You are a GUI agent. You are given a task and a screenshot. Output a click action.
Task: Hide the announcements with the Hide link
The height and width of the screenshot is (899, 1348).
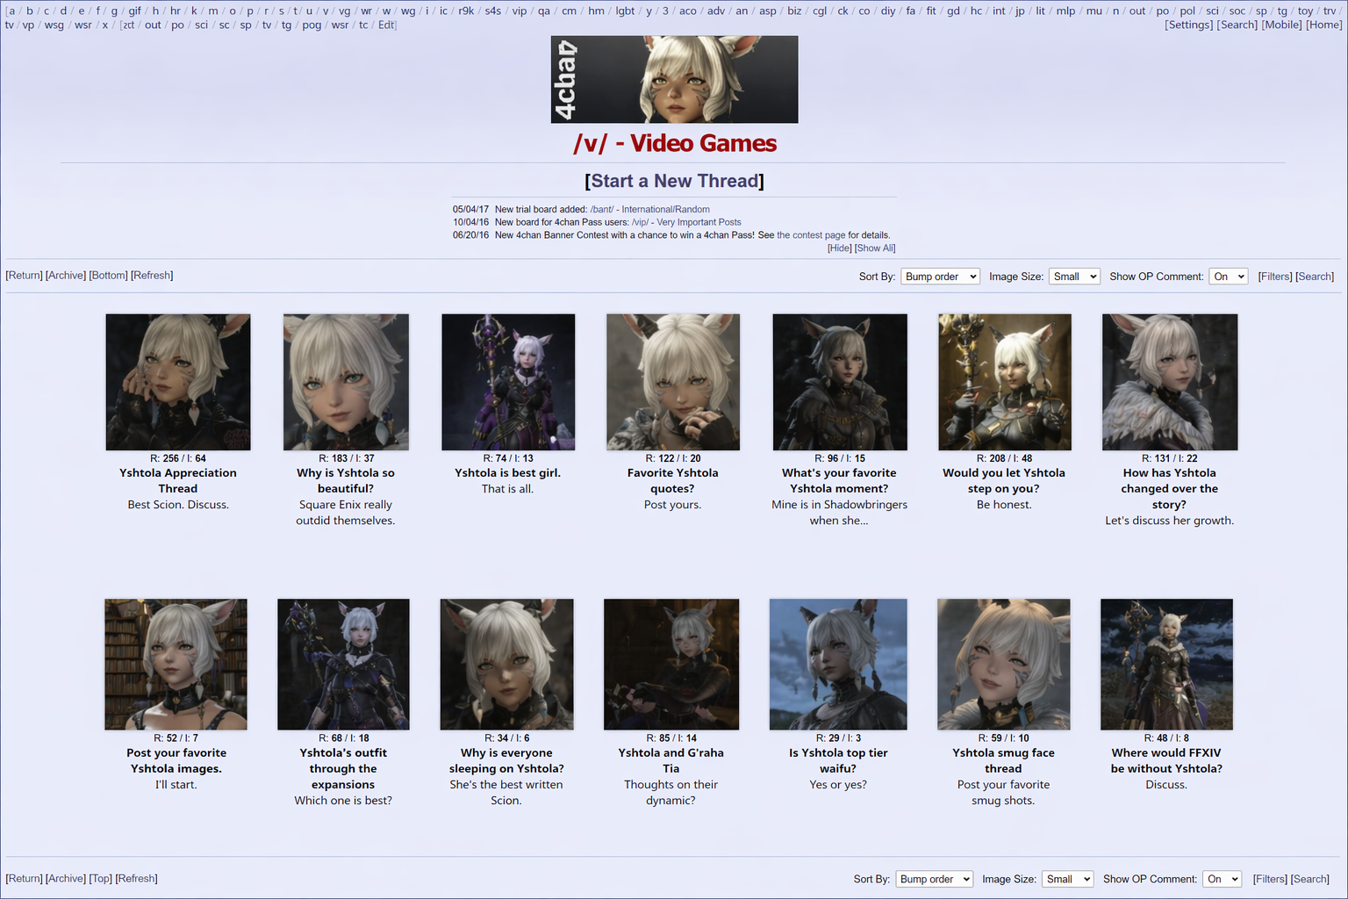pos(840,248)
